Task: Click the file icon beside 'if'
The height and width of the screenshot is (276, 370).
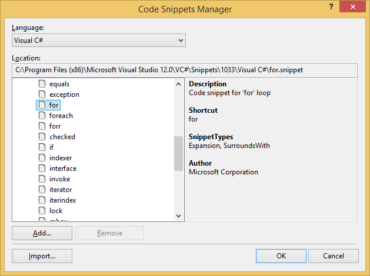Action: (42, 147)
